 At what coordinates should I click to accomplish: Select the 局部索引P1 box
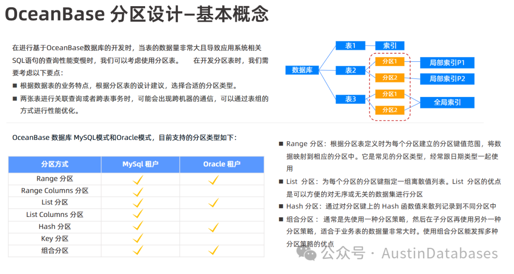(x=447, y=63)
